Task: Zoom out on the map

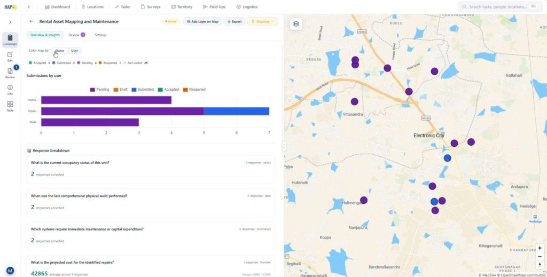Action: click(x=540, y=256)
